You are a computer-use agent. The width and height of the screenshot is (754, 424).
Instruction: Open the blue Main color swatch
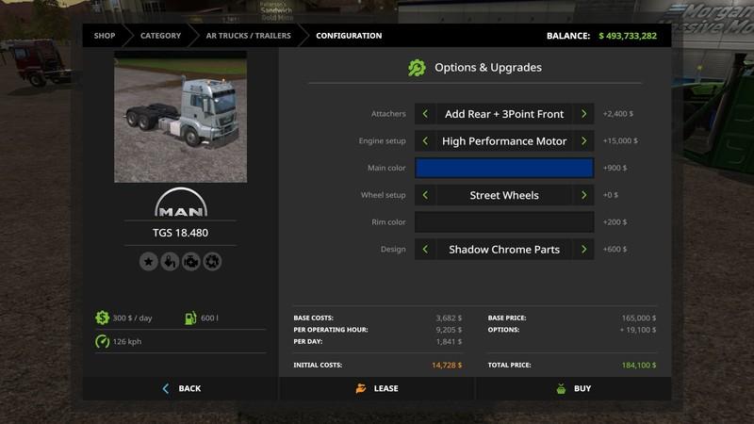pyautogui.click(x=504, y=168)
